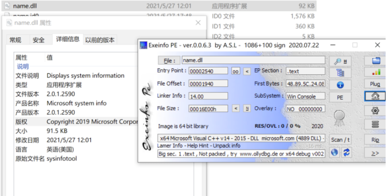386x196 pixels.
Task: Open settings with the gear icon
Action: (375, 110)
